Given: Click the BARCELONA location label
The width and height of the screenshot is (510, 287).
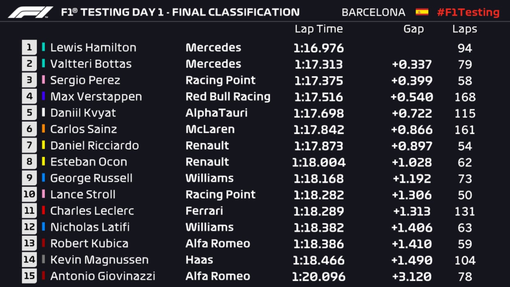Looking at the screenshot, I should pos(373,12).
